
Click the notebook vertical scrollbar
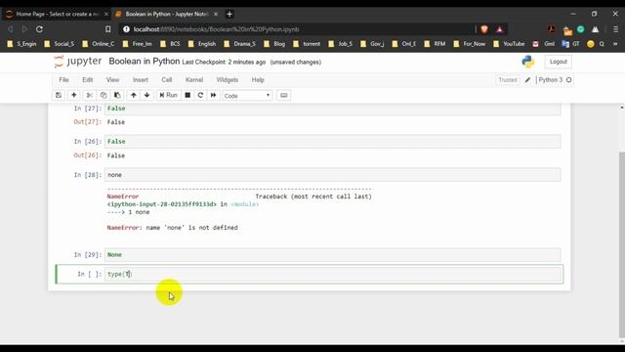tap(622, 244)
